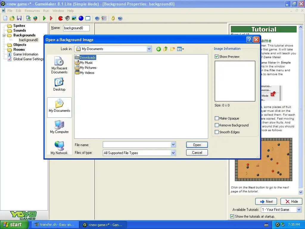This screenshot has height=229, width=305.
Task: Click the new game taskbar button
Action: click(103, 225)
